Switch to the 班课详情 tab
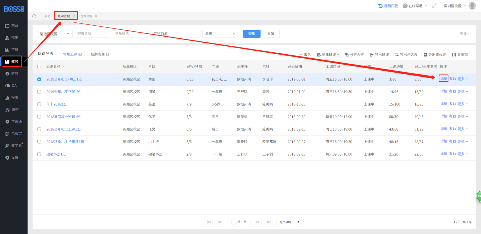Screen dimensions: 481x234 tap(86, 16)
